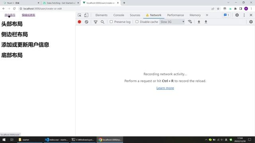Open the browser side panel icon
The height and width of the screenshot is (143, 255).
[241, 9]
